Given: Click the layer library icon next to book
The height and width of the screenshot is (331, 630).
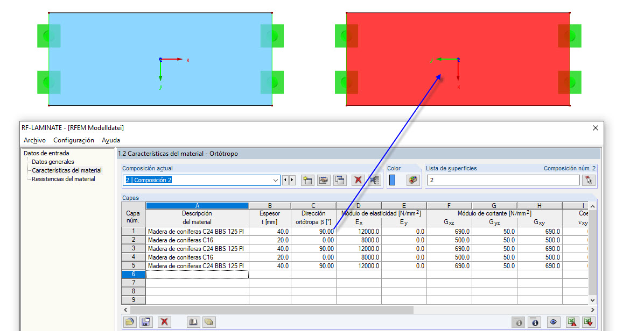Looking at the screenshot, I should (x=209, y=322).
